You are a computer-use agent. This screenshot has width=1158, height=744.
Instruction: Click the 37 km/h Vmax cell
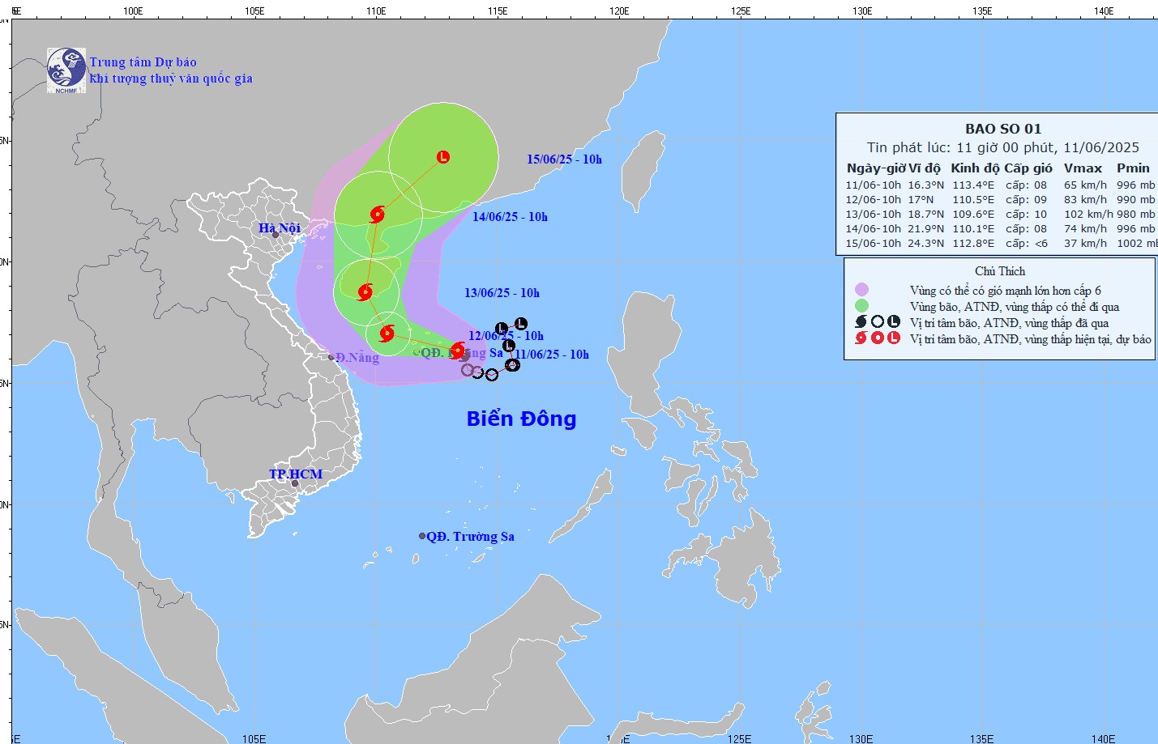tap(1085, 244)
